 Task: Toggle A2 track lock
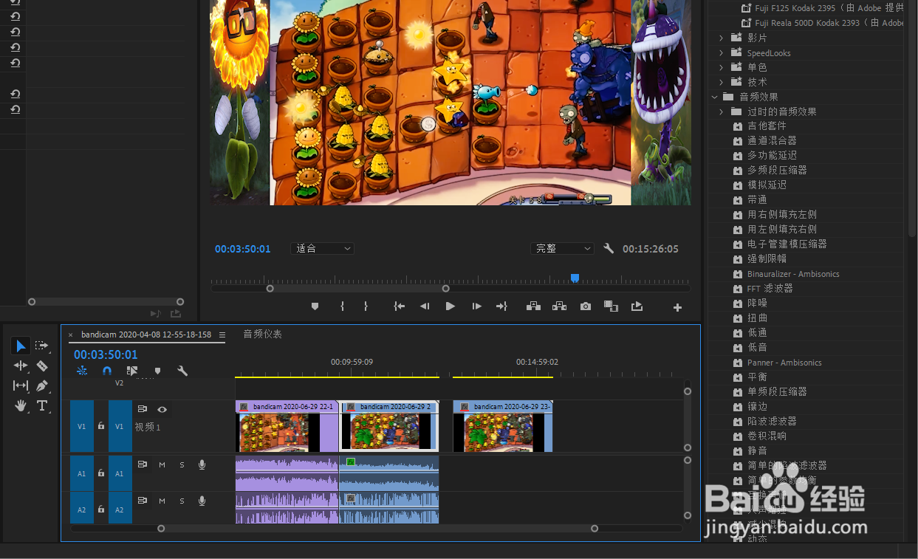(x=101, y=510)
